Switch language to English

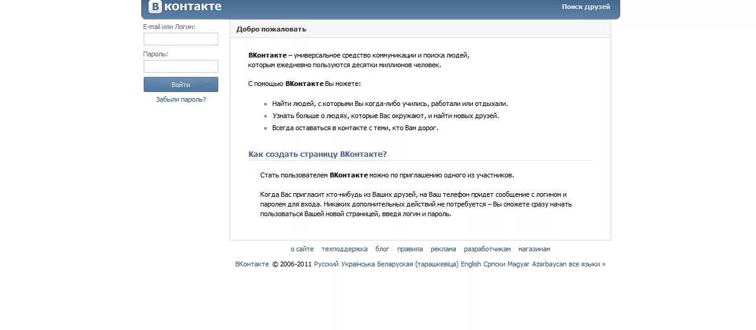(470, 264)
